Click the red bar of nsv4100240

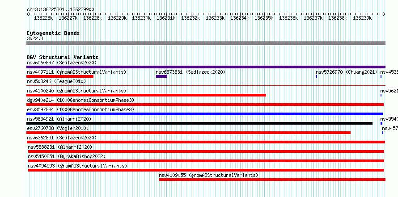[x=146, y=95]
